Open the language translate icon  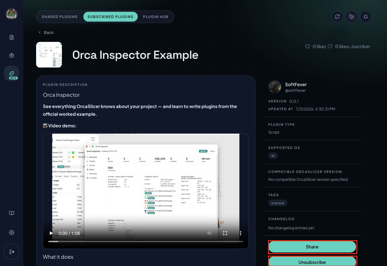[352, 17]
